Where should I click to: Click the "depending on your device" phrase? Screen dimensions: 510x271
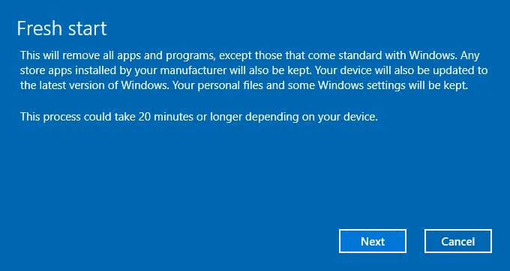click(311, 117)
